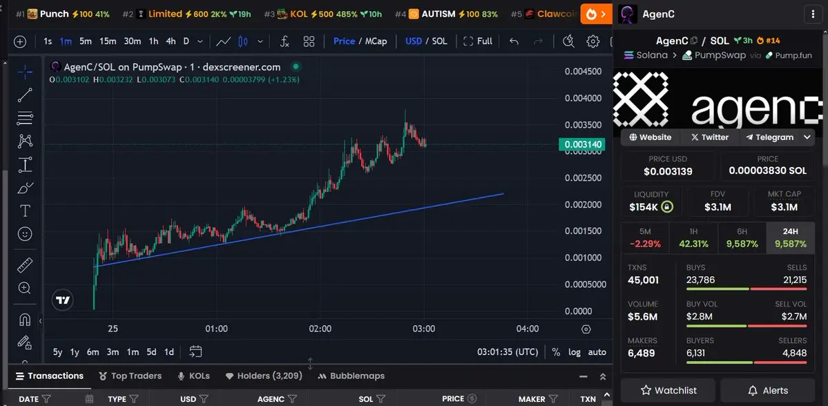Image resolution: width=828 pixels, height=406 pixels.
Task: Add AgenC to Watchlist
Action: click(668, 391)
